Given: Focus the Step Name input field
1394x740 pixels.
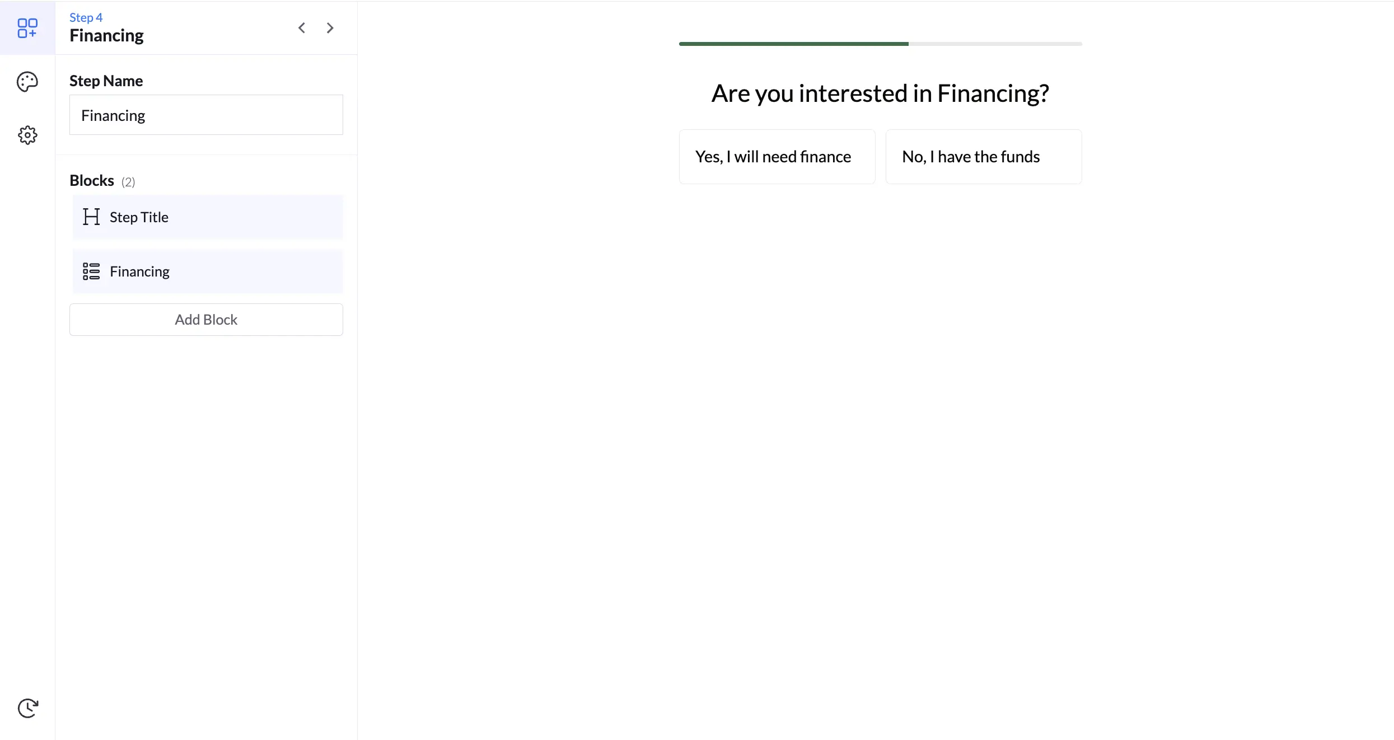Looking at the screenshot, I should pyautogui.click(x=206, y=115).
